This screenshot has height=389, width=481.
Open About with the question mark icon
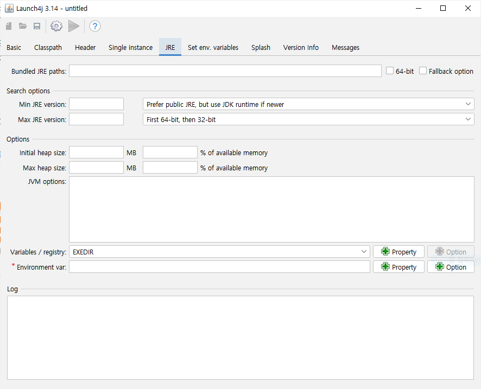point(95,26)
